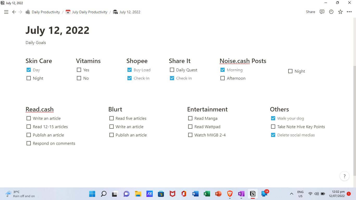Open the Help question mark button
Image resolution: width=356 pixels, height=200 pixels.
(345, 176)
